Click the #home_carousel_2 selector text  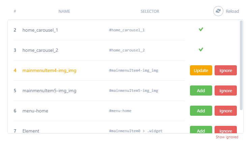[x=127, y=50]
